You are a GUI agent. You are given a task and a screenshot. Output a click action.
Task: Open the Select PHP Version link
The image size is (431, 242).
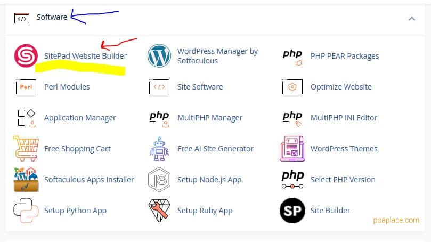343,180
